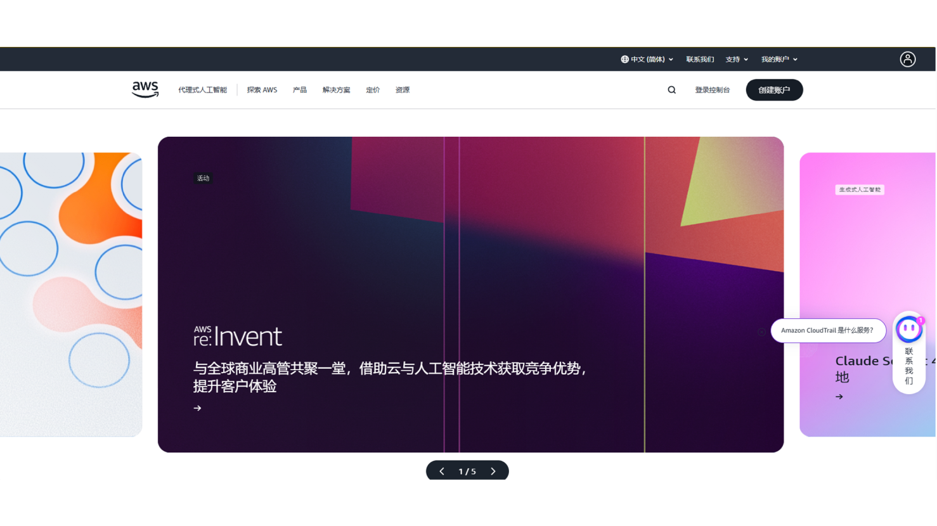Open the search magnifier icon
The width and height of the screenshot is (937, 526).
click(x=671, y=90)
